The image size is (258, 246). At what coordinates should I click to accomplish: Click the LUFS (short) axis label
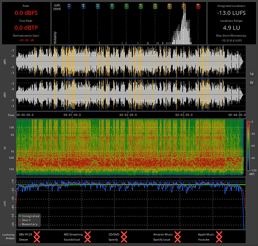click(57, 7)
